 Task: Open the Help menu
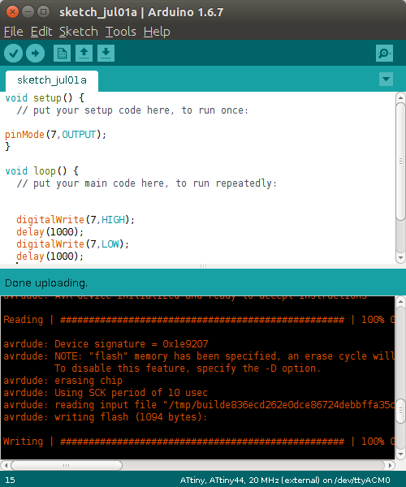click(x=157, y=32)
